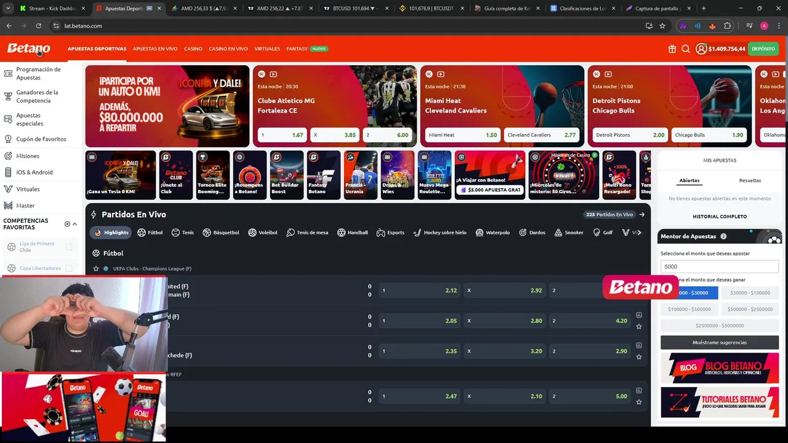Bet on Miami Heat at 1.50
This screenshot has height=443, width=788.
462,135
